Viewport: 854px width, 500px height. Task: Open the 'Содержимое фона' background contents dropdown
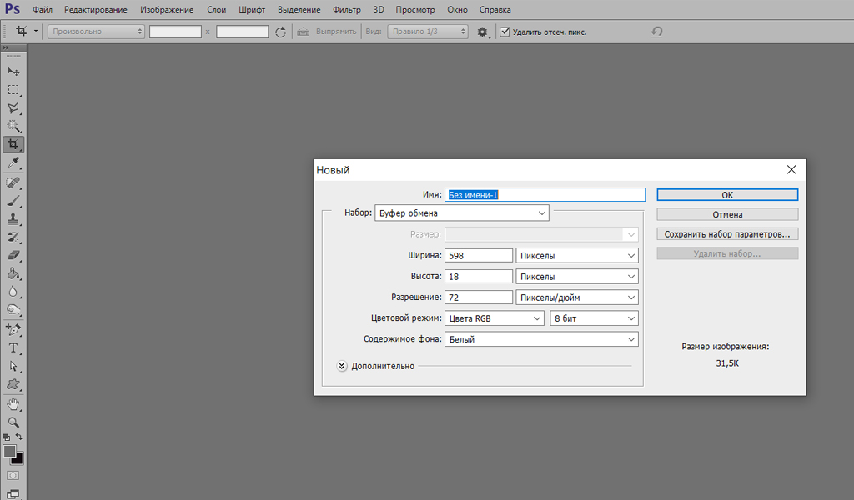(x=541, y=339)
